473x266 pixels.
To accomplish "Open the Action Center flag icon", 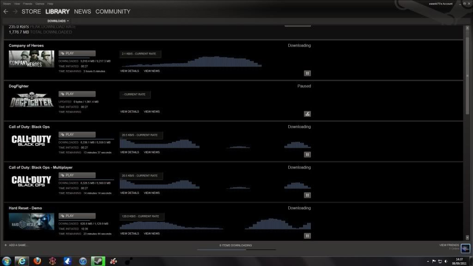I will (x=434, y=261).
